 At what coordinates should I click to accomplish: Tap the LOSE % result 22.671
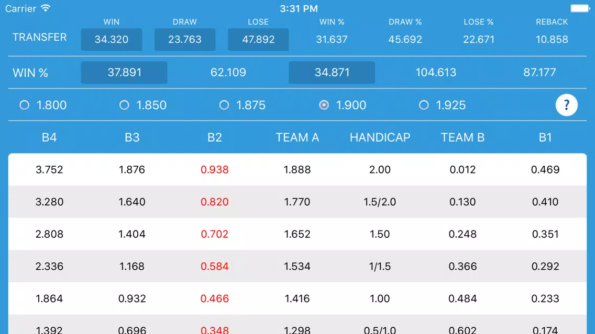pyautogui.click(x=479, y=39)
